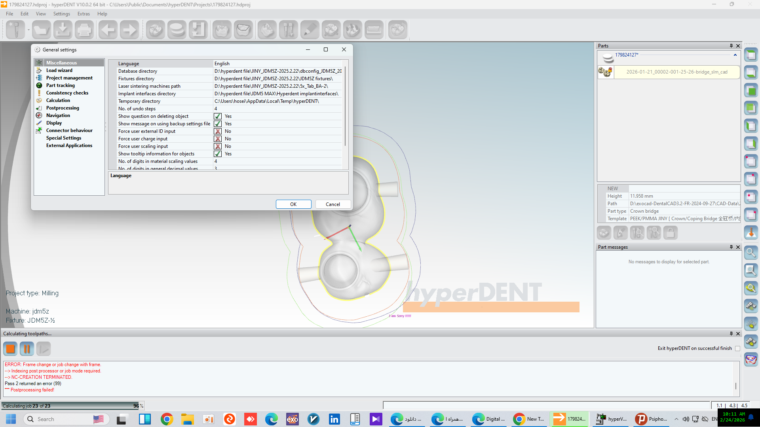Toggle Show message on using backup settings
The image size is (760, 427).
(218, 124)
